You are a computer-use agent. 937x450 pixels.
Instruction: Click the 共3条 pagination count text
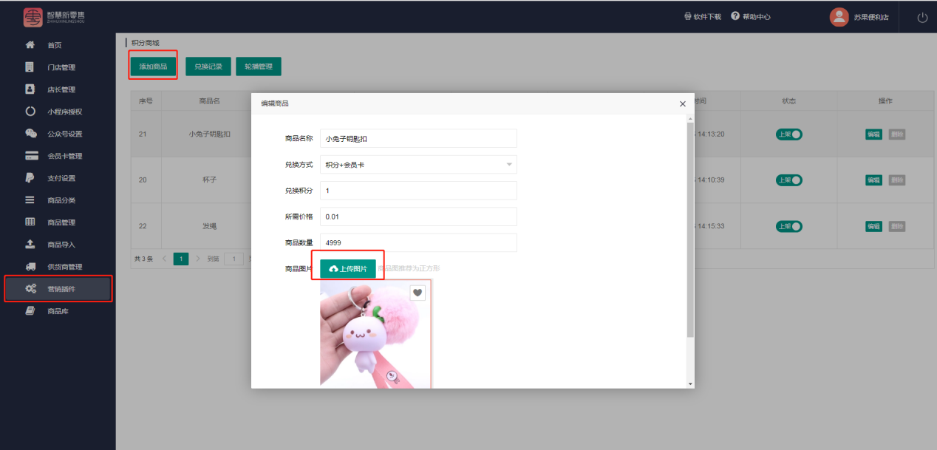[x=143, y=259]
